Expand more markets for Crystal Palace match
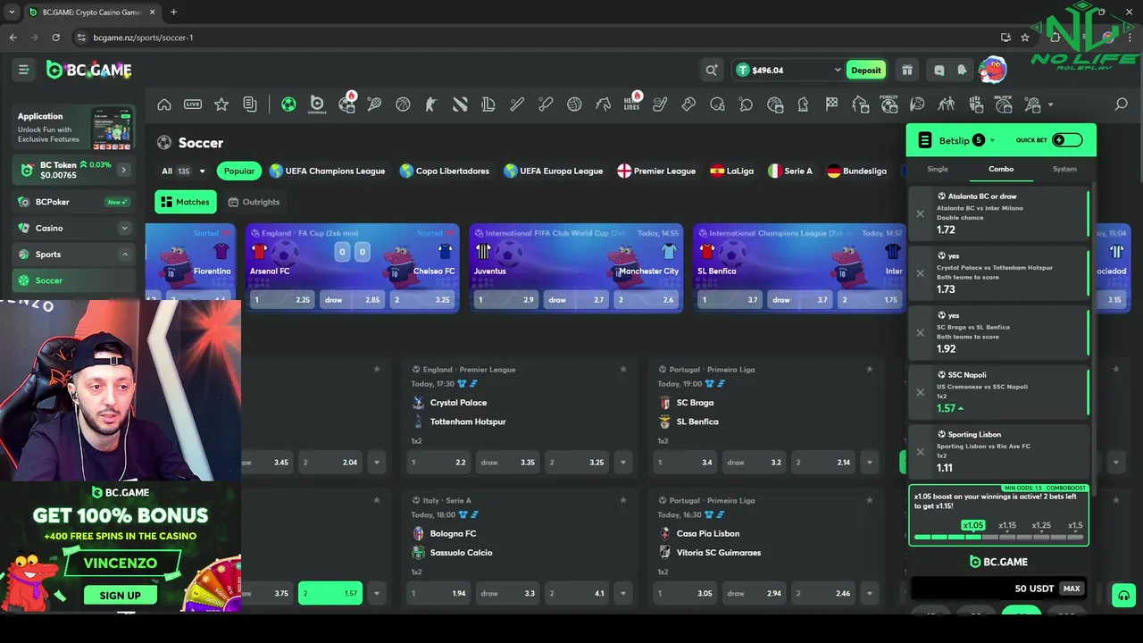The height and width of the screenshot is (643, 1143). 622,463
